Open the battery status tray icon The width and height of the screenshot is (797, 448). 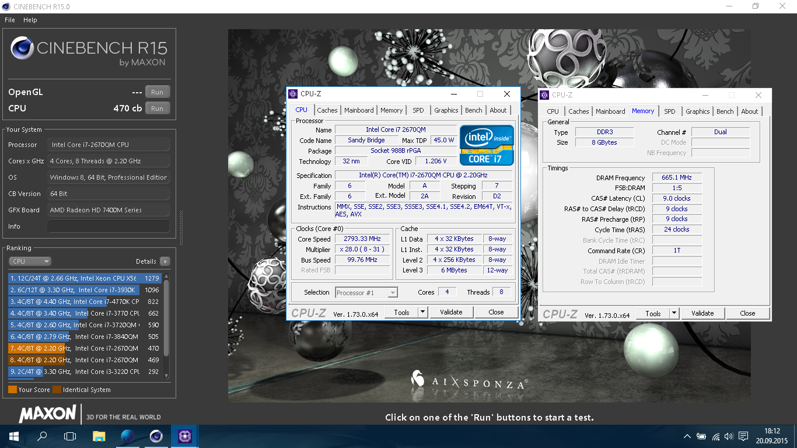point(701,436)
